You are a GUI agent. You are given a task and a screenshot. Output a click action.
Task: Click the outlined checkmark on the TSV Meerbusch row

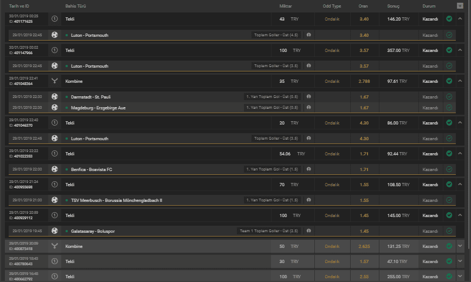[x=449, y=200]
